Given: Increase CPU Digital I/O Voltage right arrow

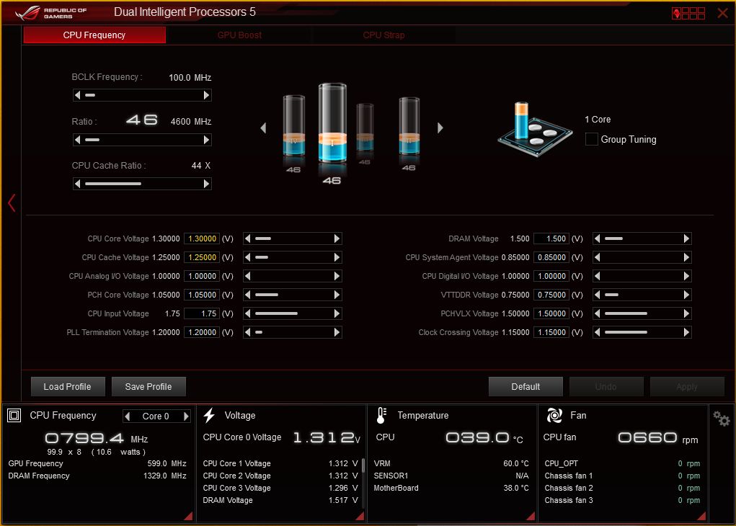Looking at the screenshot, I should click(686, 277).
